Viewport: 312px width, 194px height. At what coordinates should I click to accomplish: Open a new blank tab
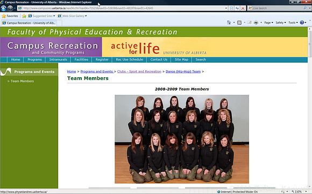coord(60,23)
